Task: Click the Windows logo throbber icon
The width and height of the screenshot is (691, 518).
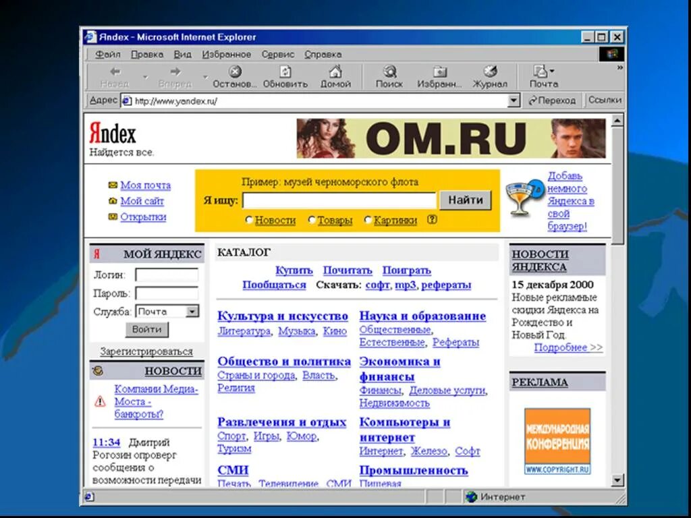Action: 611,54
